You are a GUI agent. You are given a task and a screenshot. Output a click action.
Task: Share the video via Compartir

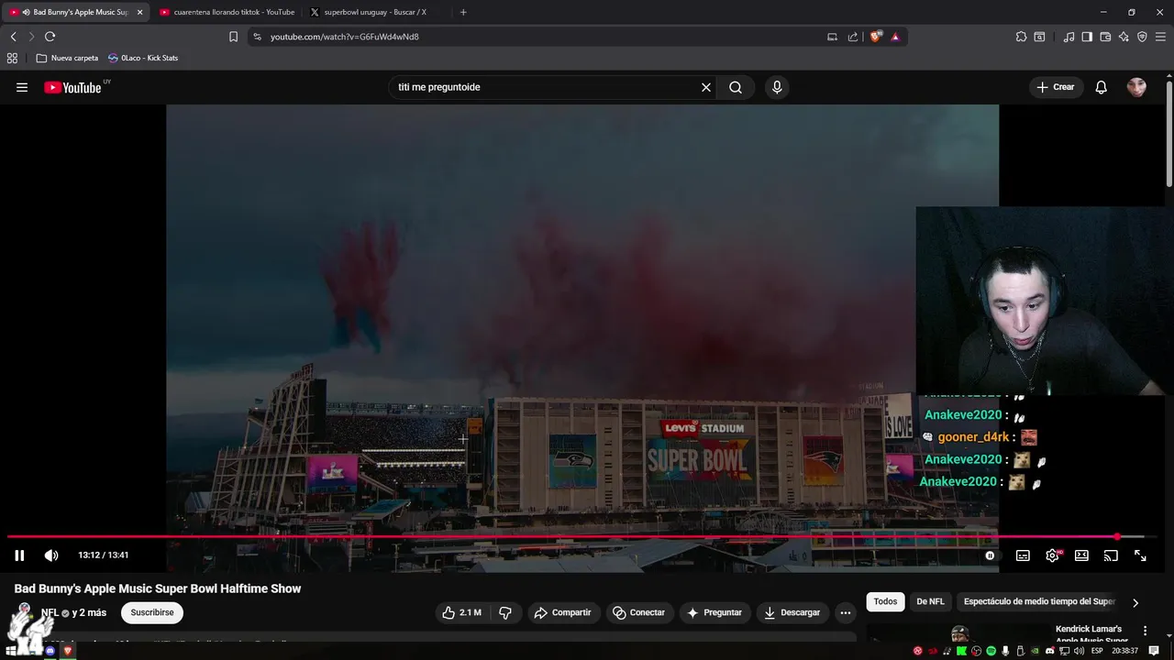tap(562, 612)
